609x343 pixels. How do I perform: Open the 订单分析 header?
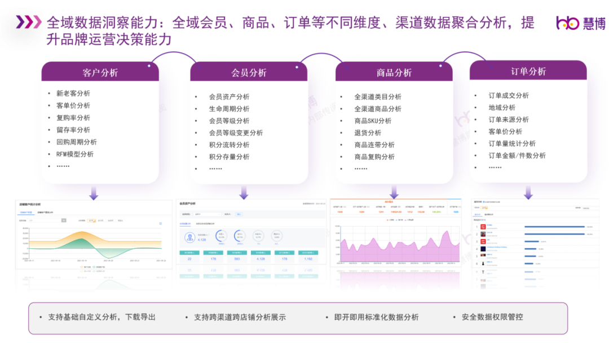(x=528, y=71)
